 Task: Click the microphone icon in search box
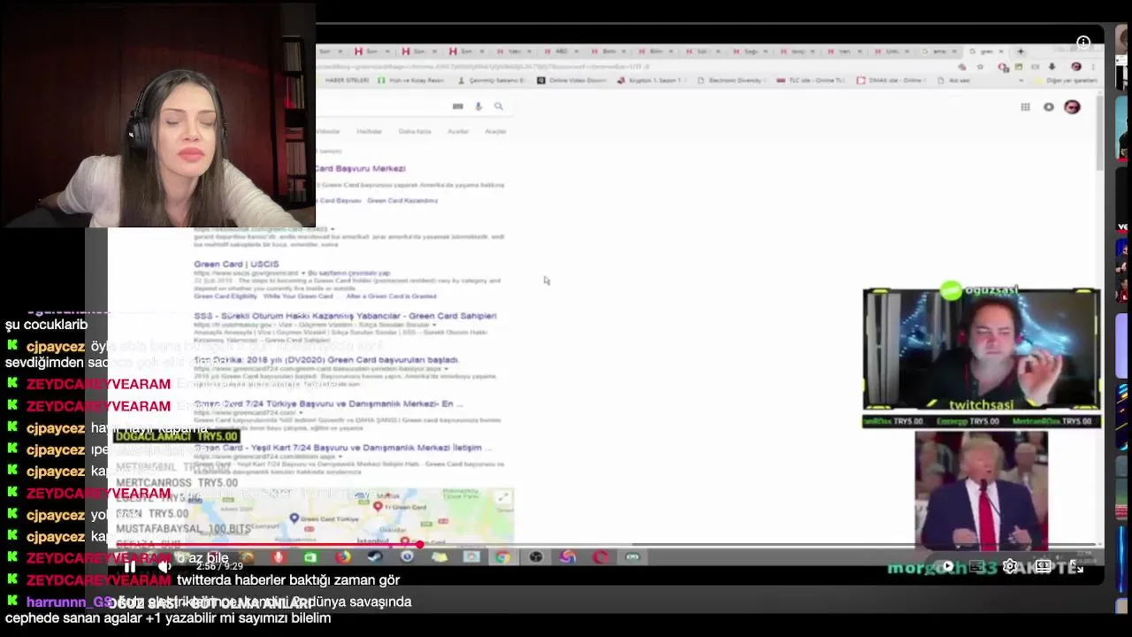[478, 106]
